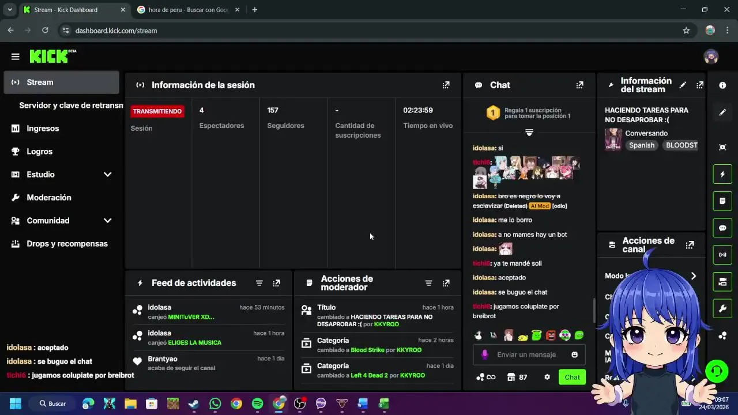Screen dimensions: 738x415
Task: Filter the Feed de actividades list
Action: (259, 283)
